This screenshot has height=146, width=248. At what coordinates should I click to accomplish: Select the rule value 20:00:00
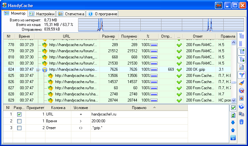pyautogui.click(x=98, y=121)
